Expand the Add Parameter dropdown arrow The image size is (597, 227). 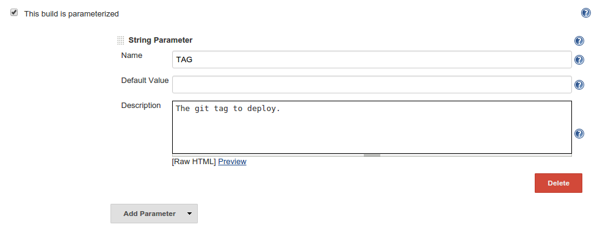190,214
